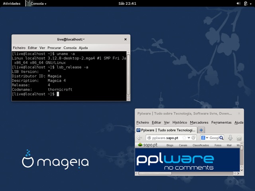The width and height of the screenshot is (255, 191).
Task: Open the Canais link in sapo bar
Action: [183, 145]
